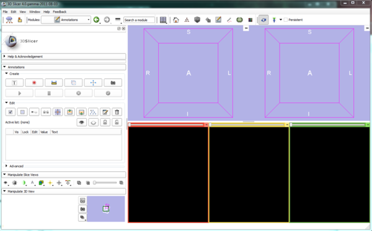Click the pause button under Create
This screenshot has height=231, width=372.
tap(49, 93)
